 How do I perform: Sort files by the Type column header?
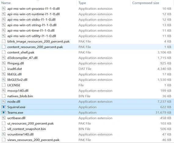coord(82,3)
